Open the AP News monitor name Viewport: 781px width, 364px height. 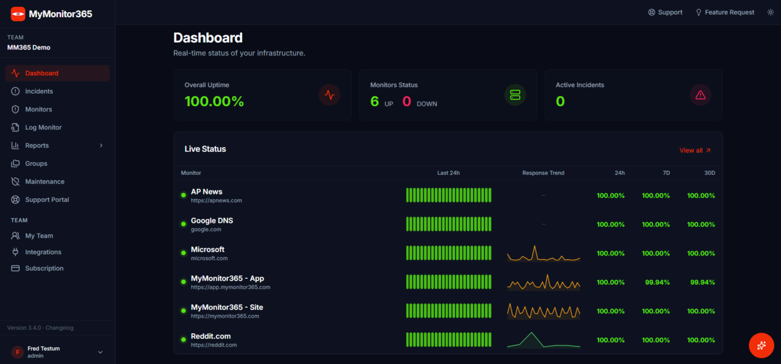point(207,191)
